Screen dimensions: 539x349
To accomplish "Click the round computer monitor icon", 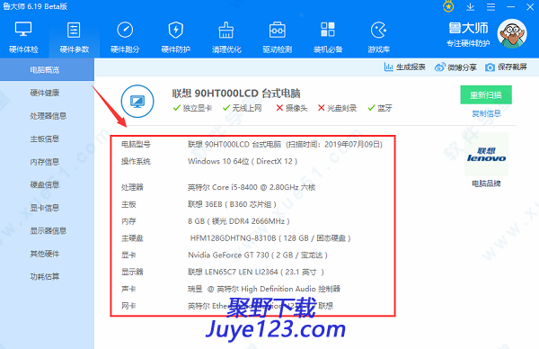I will (x=137, y=101).
